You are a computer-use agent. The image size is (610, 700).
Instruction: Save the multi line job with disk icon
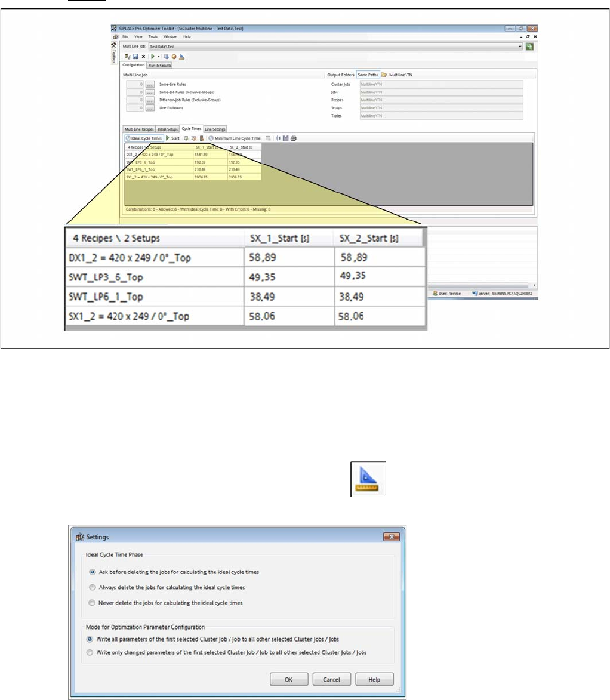[x=135, y=57]
